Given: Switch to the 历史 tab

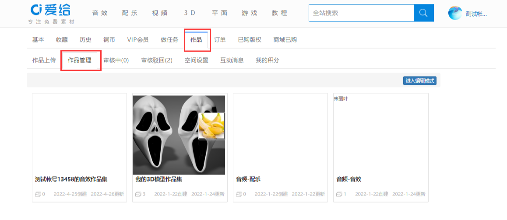Looking at the screenshot, I should tap(85, 40).
